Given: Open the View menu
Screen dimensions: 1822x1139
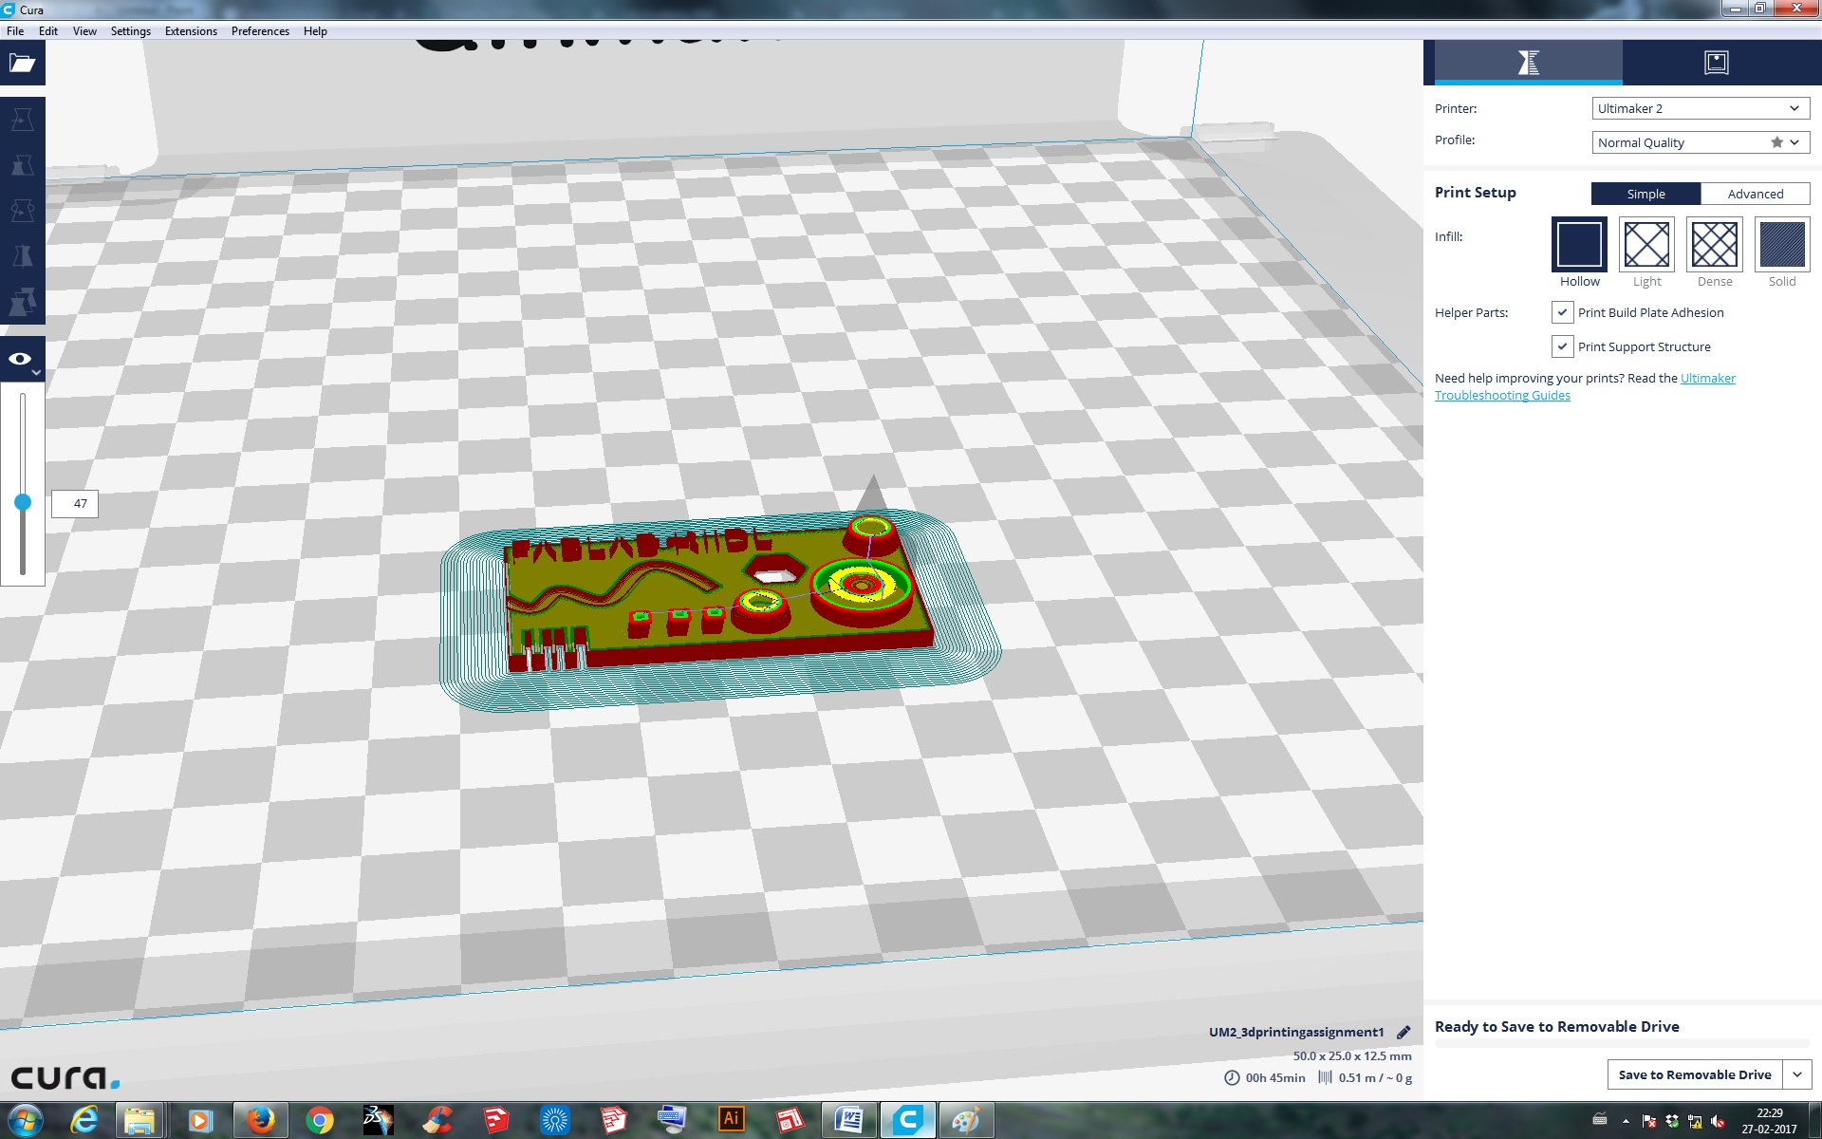Looking at the screenshot, I should 84,31.
